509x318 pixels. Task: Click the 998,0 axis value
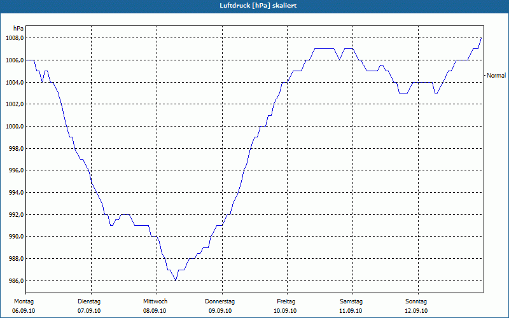point(16,149)
